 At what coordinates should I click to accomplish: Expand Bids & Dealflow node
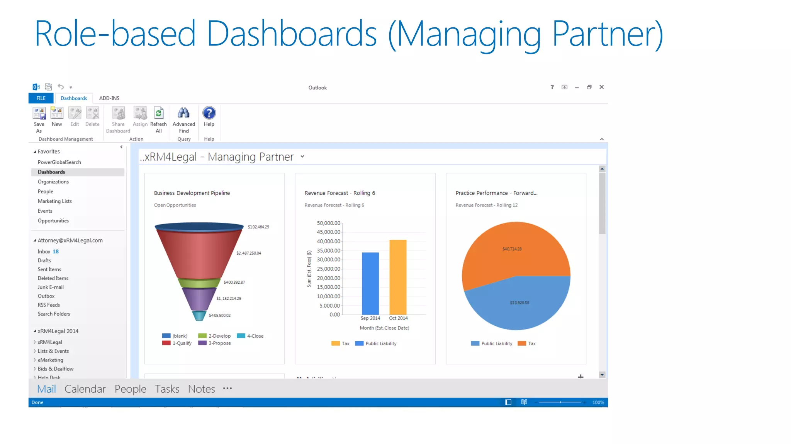pyautogui.click(x=35, y=369)
